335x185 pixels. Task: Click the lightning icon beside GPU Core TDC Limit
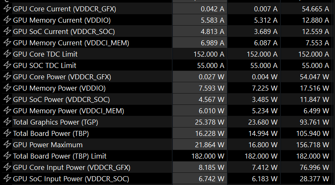point(7,54)
